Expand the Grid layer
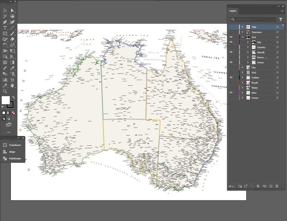Image resolution: width=287 pixels, height=221 pixels. [242, 72]
